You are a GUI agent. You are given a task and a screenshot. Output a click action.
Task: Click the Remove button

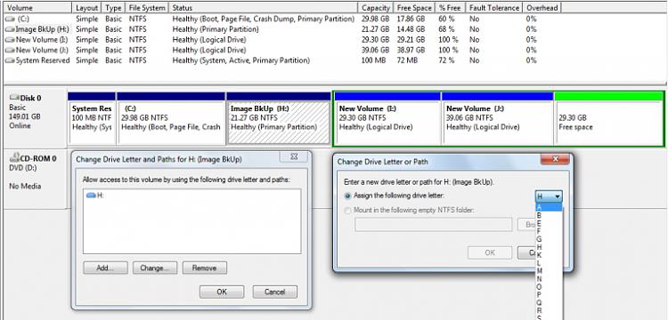pyautogui.click(x=205, y=268)
